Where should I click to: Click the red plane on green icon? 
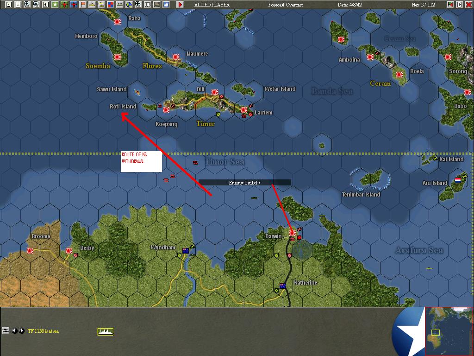coord(64,5)
